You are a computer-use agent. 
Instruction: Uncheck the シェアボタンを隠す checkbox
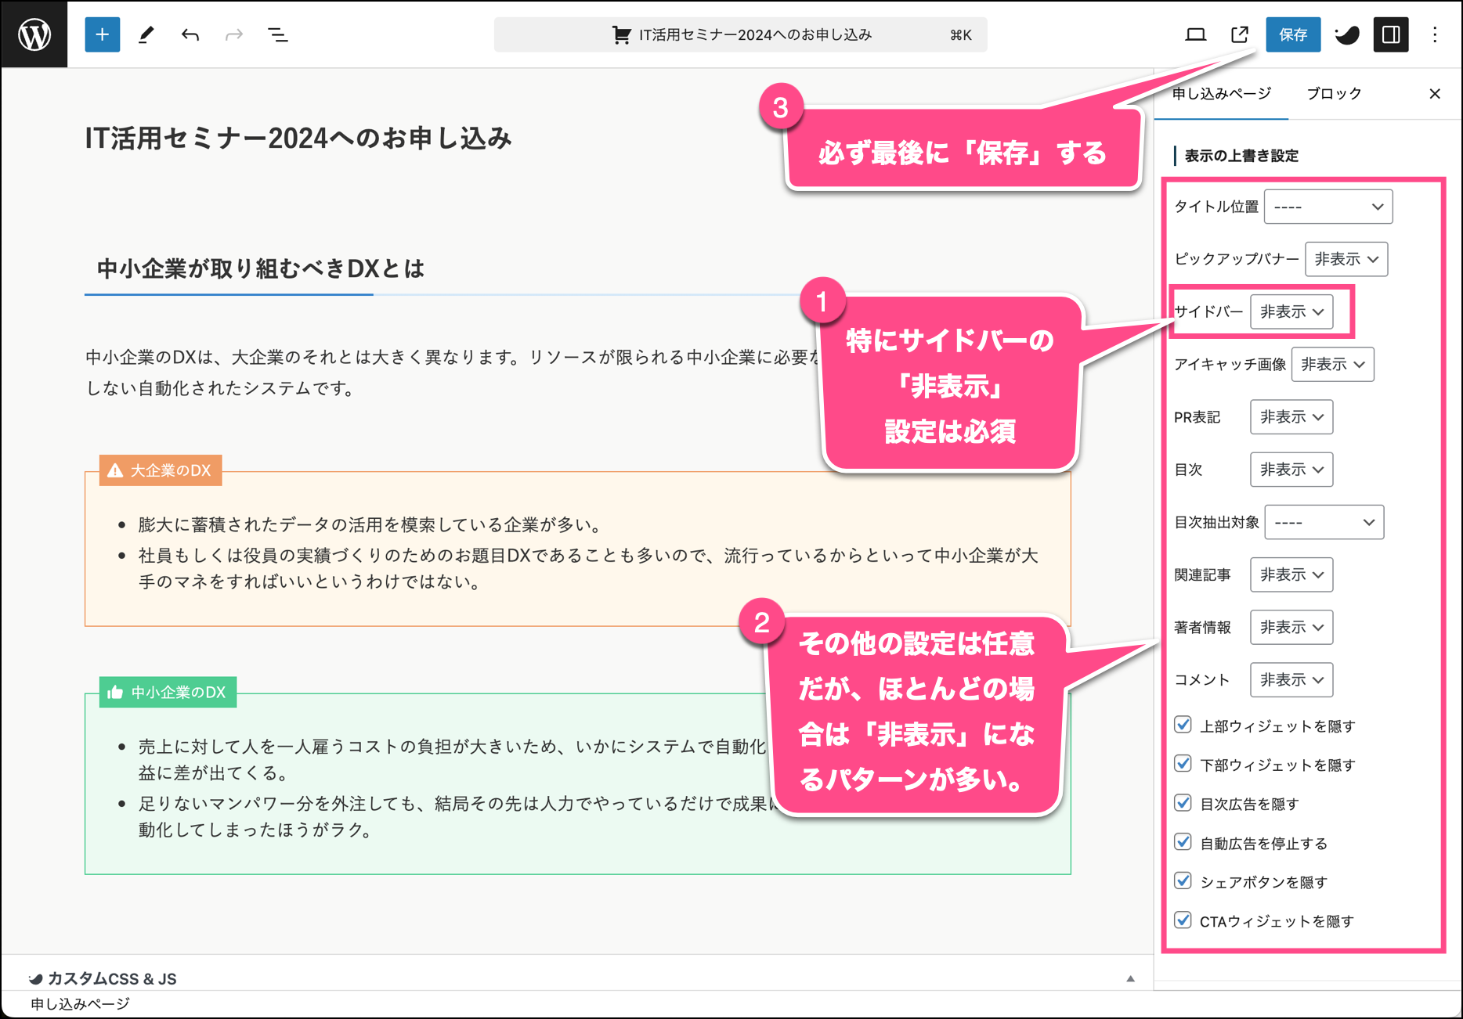(x=1183, y=881)
